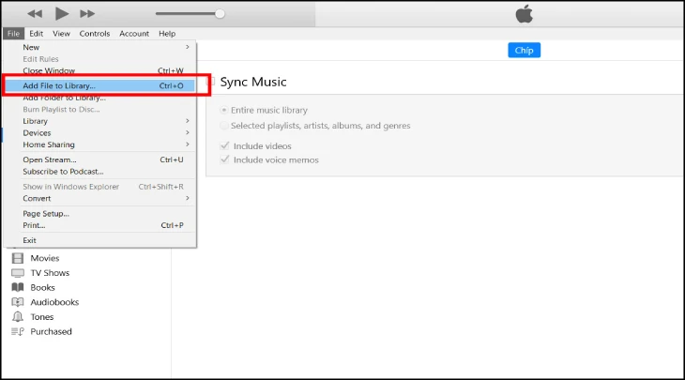Click the blue Chip button
Image resolution: width=685 pixels, height=380 pixels.
pos(524,51)
